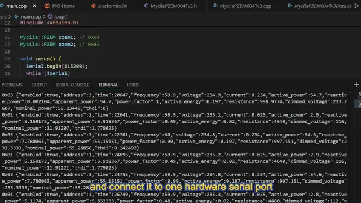The image size is (361, 203).
Task: Click the void setup() function line
Action: pyautogui.click(x=41, y=59)
